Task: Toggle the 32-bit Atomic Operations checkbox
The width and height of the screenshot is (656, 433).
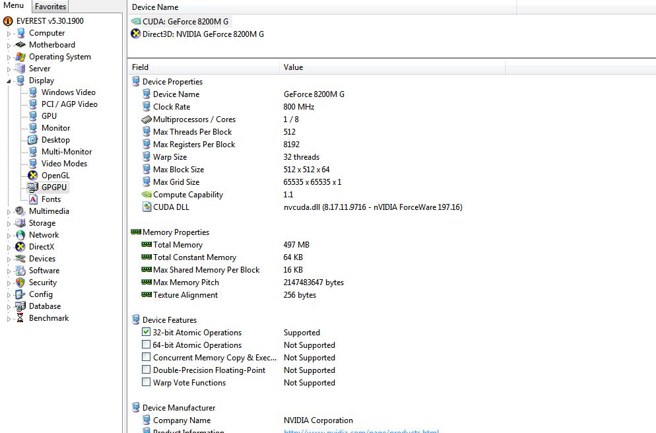Action: tap(146, 332)
